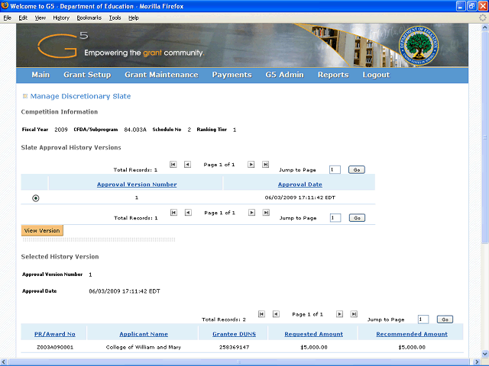Click icon beside Manage Discretionary Slate heading
This screenshot has width=489, height=366.
pyautogui.click(x=25, y=96)
